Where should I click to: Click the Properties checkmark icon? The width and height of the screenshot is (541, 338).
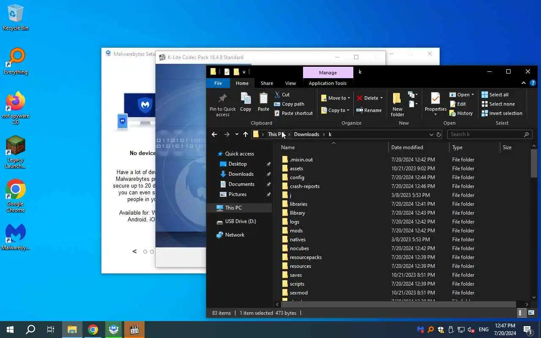click(x=435, y=99)
